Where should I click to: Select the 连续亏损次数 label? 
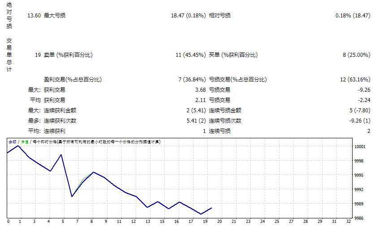click(225, 120)
